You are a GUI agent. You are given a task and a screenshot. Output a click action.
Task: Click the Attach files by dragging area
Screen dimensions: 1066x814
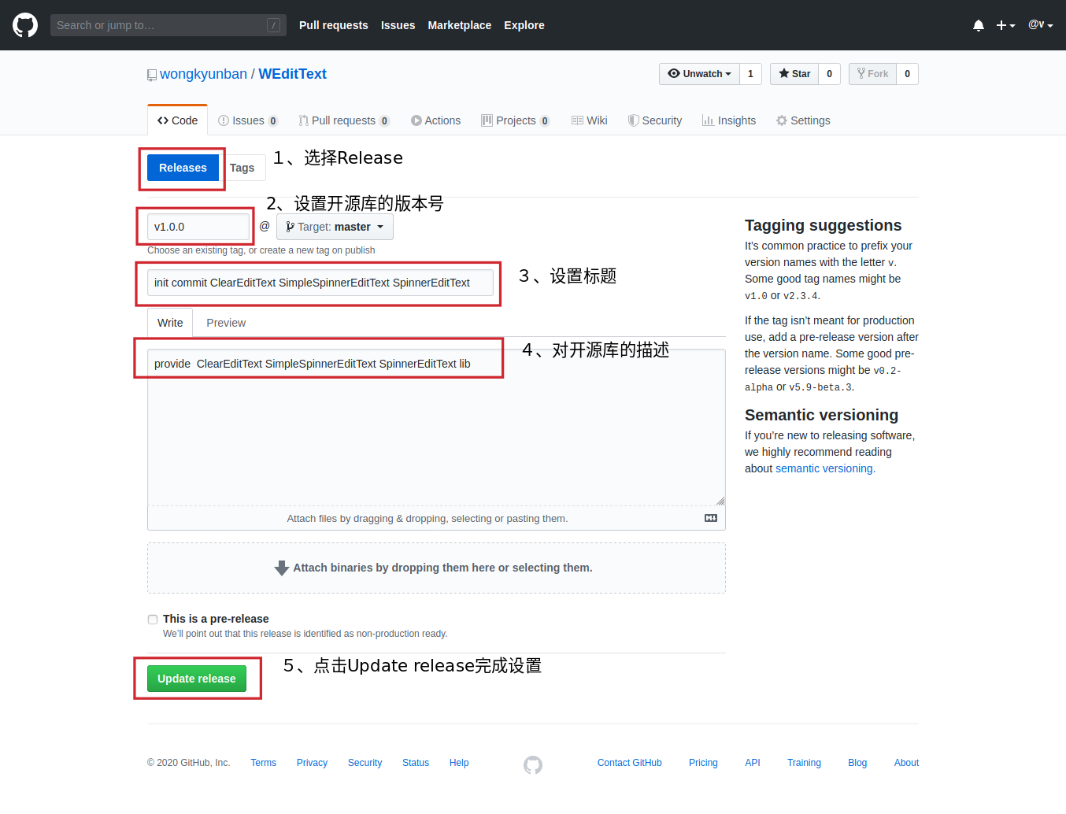pos(428,519)
